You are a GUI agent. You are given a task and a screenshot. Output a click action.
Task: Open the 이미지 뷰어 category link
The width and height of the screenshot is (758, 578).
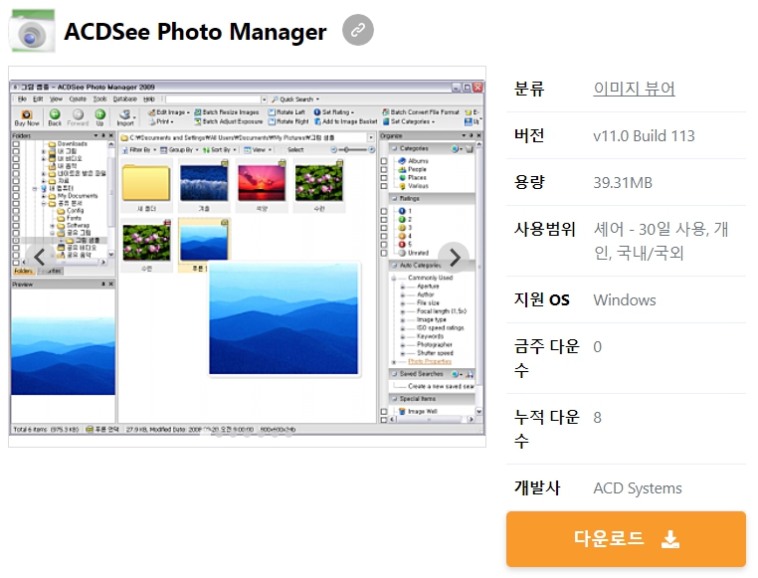coord(634,89)
